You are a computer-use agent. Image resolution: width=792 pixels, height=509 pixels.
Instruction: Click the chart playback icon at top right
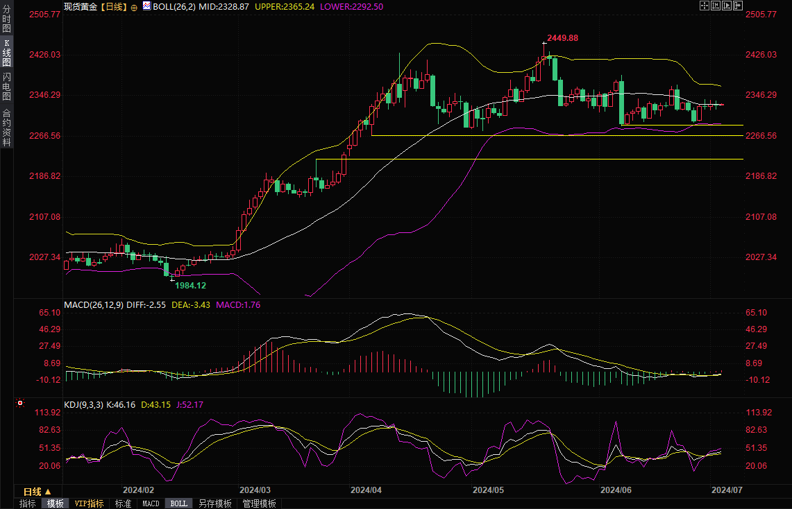tap(727, 6)
